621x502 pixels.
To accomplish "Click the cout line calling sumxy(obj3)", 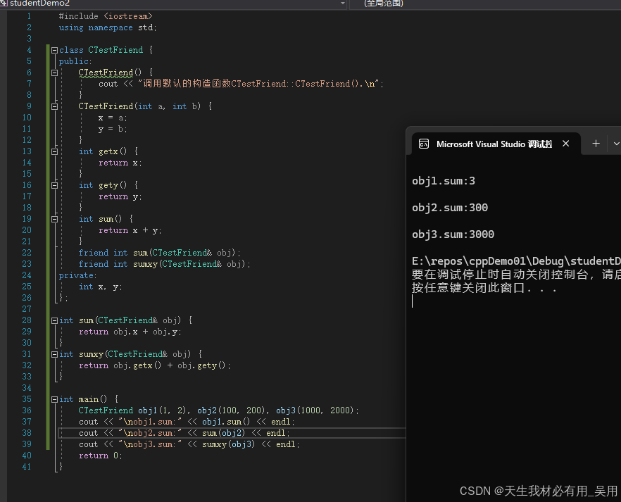I will tap(189, 444).
